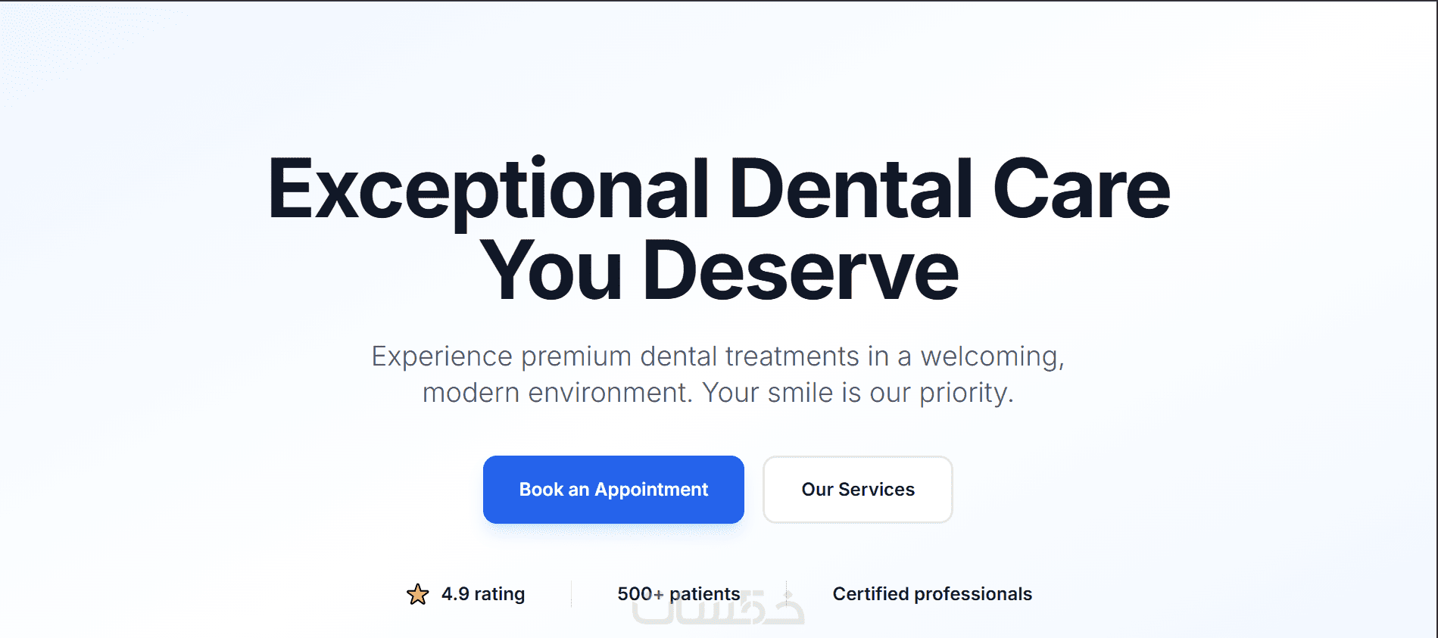Click the word You in headline
Screen dimensions: 1438x638
551,271
